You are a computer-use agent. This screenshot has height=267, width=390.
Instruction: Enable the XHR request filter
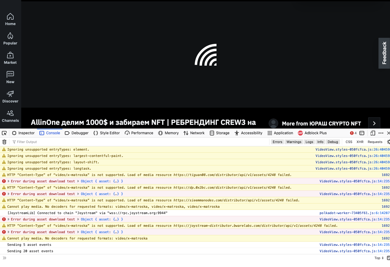[x=360, y=142]
